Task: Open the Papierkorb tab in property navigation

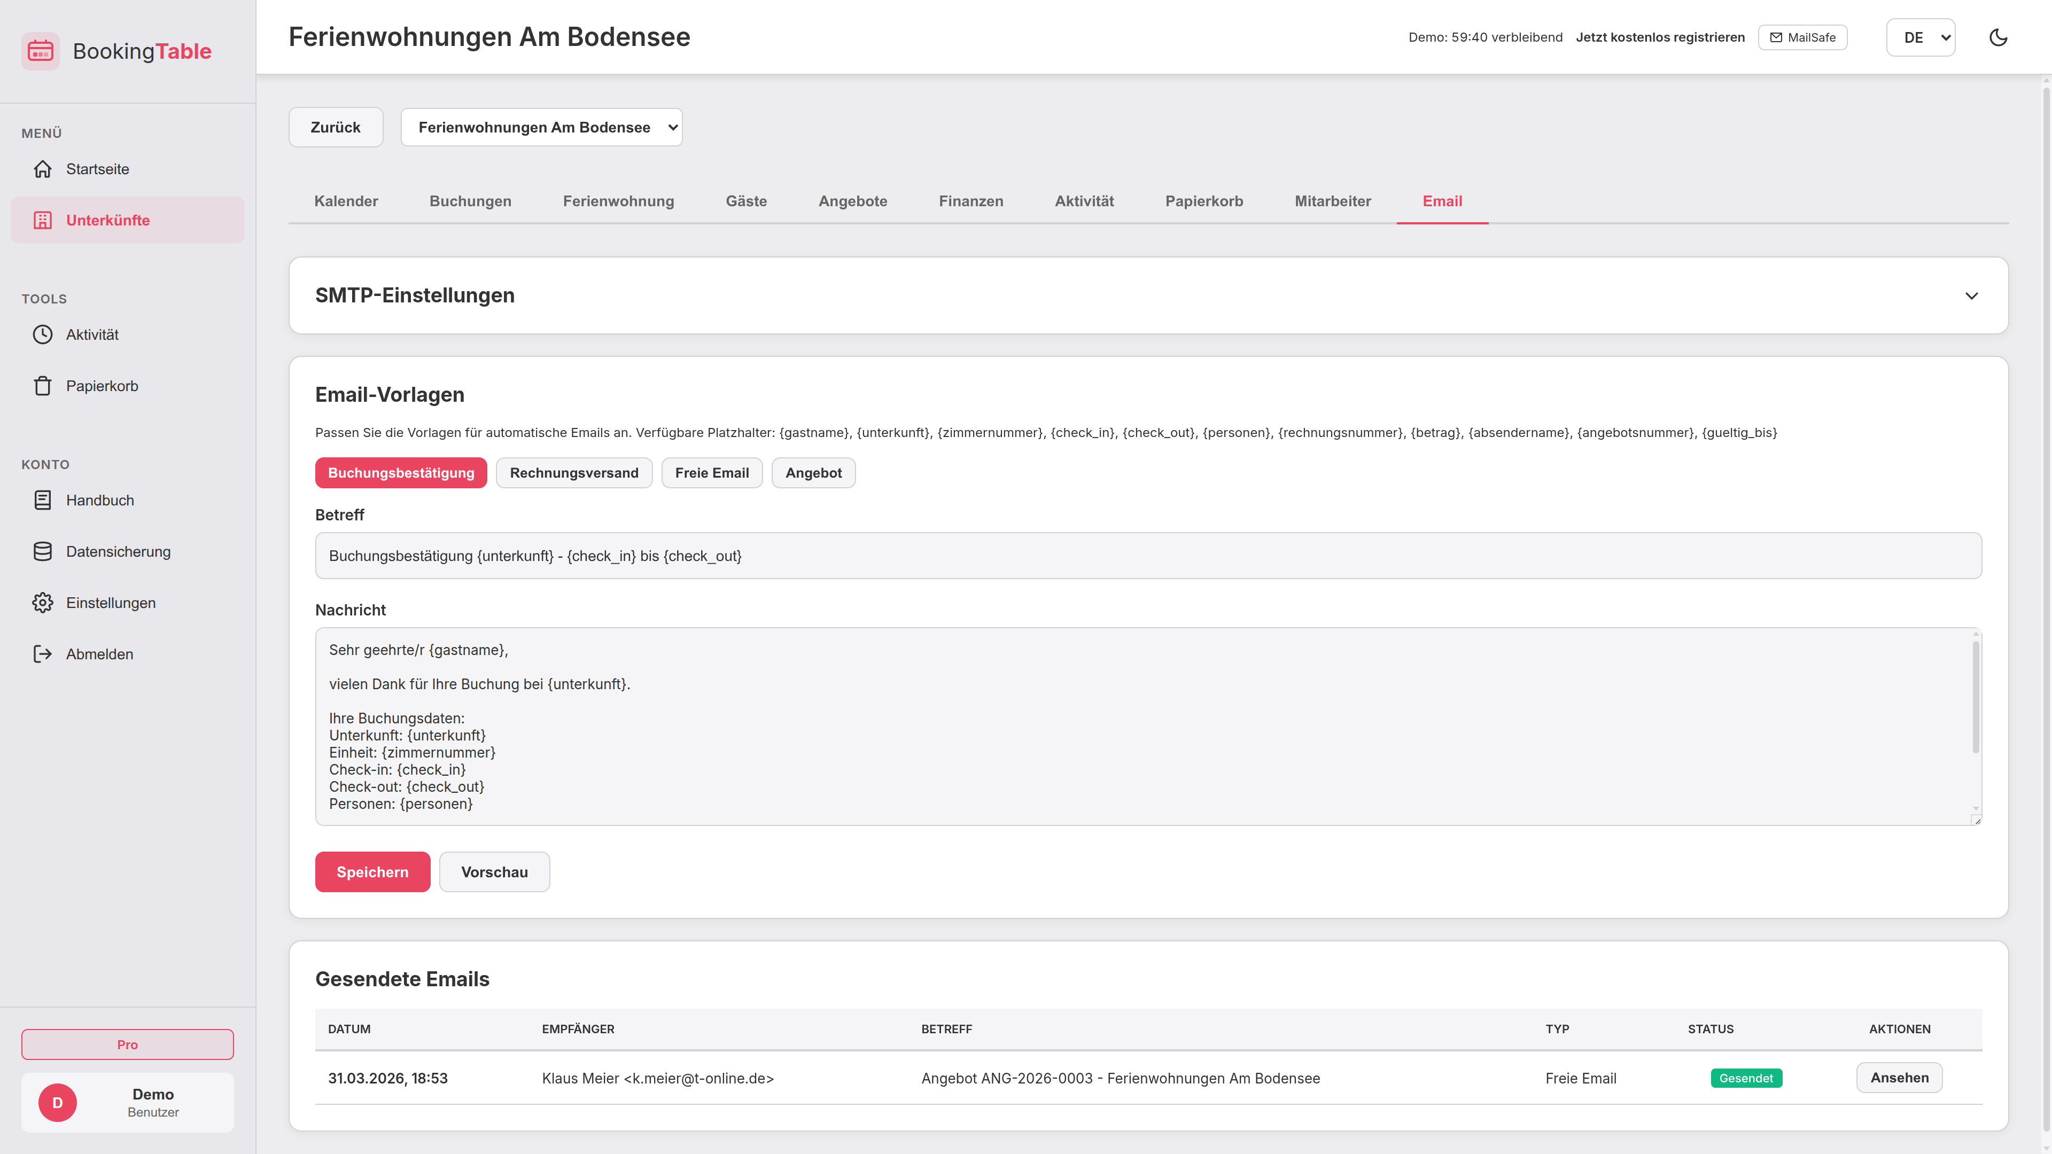Action: (x=1204, y=201)
